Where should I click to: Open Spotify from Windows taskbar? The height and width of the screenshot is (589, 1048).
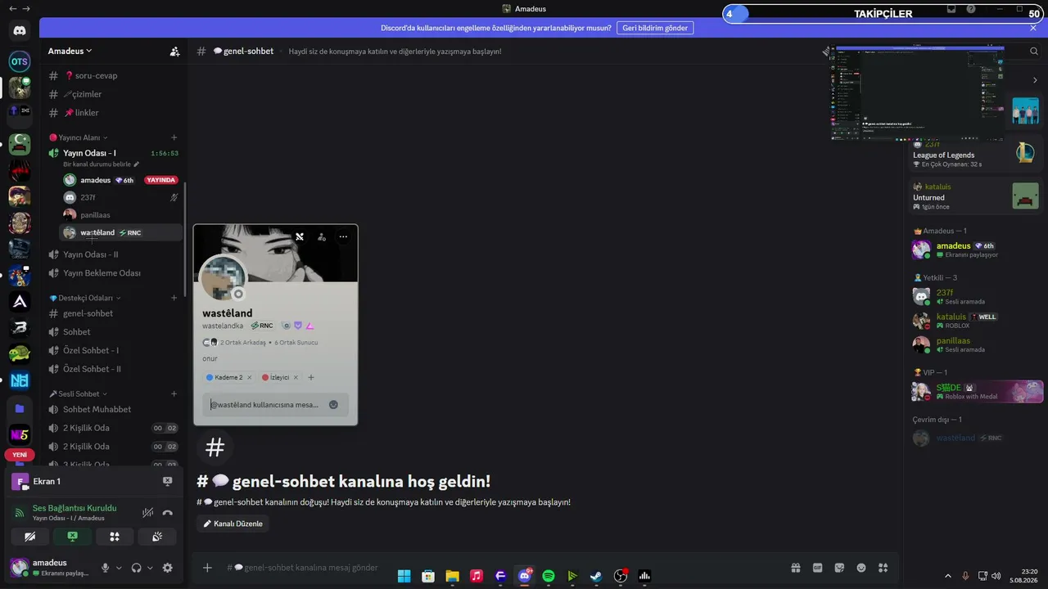[549, 576]
